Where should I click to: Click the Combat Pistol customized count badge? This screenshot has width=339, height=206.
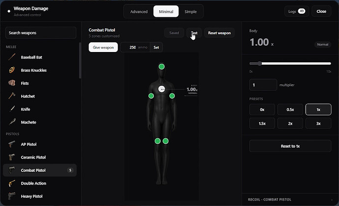(70, 170)
